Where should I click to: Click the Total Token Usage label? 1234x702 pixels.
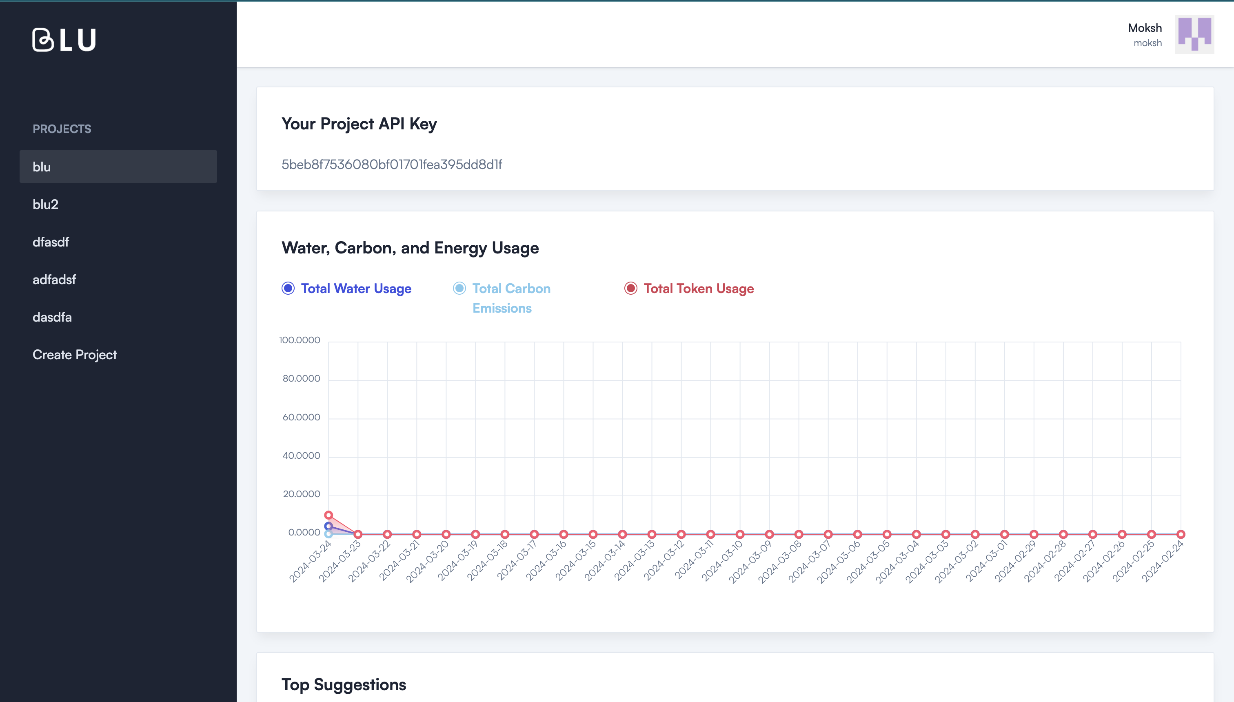pyautogui.click(x=699, y=288)
